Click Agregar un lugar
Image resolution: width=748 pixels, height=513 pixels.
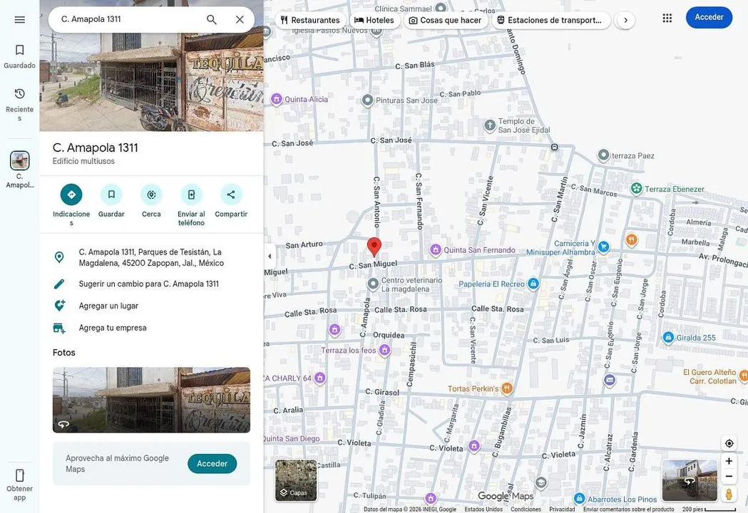(152, 306)
